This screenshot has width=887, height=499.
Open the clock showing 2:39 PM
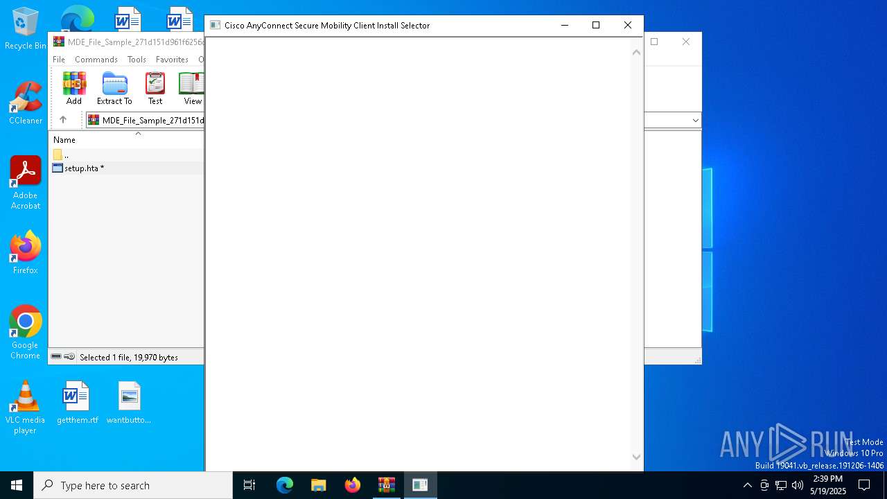pos(828,485)
